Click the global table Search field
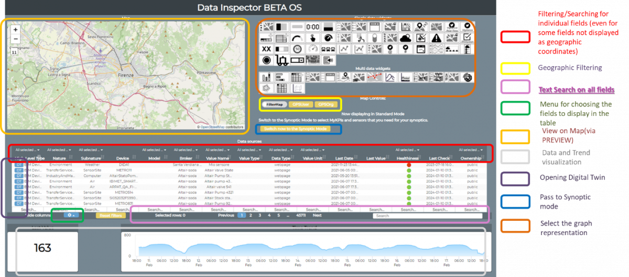 [x=427, y=216]
